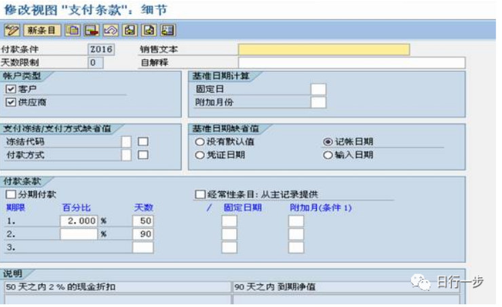
Task: Click the 付款方式 input box
Action: click(126, 155)
